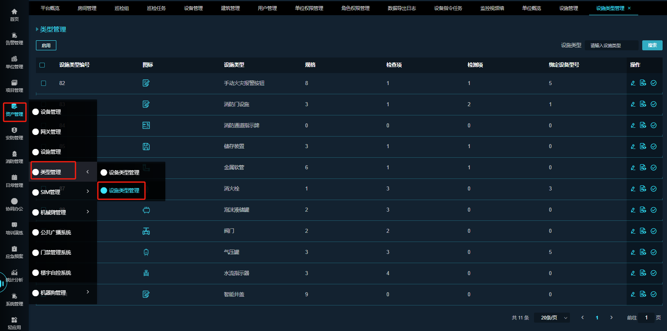667x331 pixels.
Task: Go to 单位管理 sidebar icon
Action: (14, 62)
